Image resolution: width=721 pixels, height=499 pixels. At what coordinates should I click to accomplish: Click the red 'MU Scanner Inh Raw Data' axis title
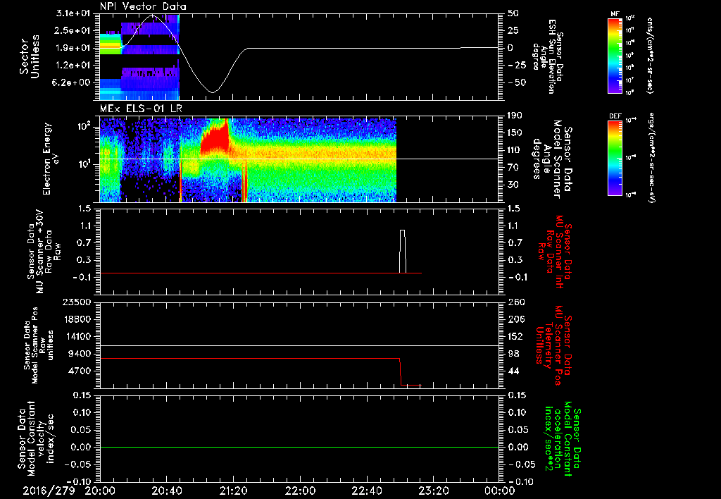[x=555, y=252]
